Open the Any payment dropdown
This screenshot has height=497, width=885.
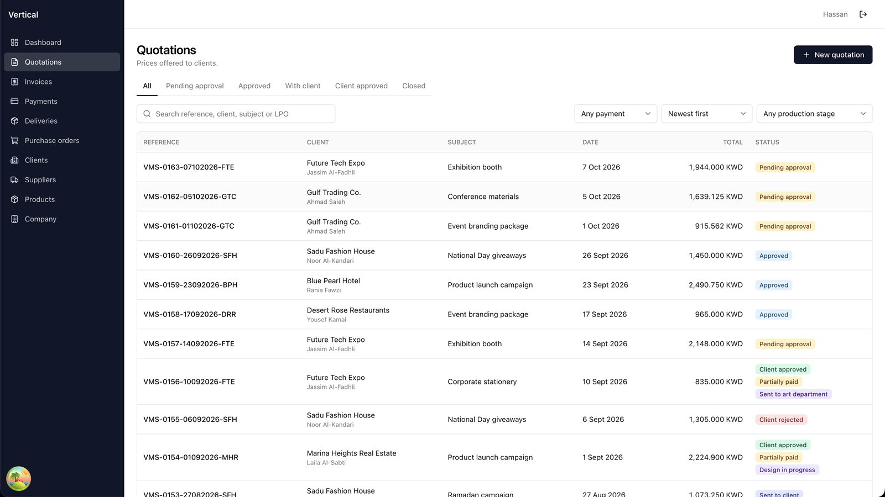[x=616, y=114]
